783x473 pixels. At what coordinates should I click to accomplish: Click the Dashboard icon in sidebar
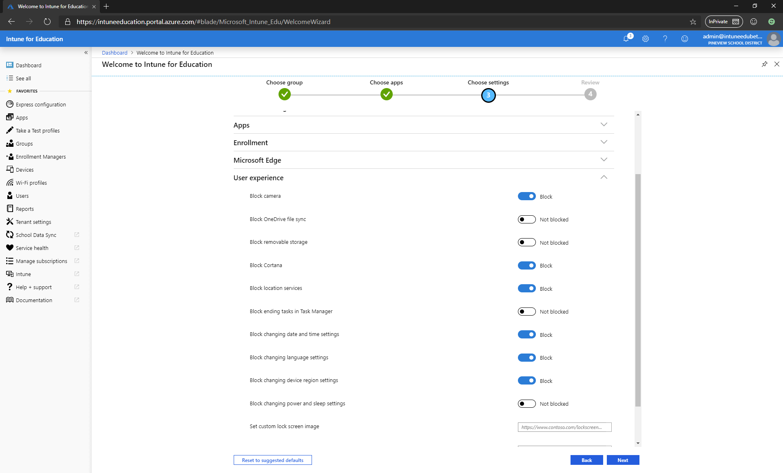9,65
